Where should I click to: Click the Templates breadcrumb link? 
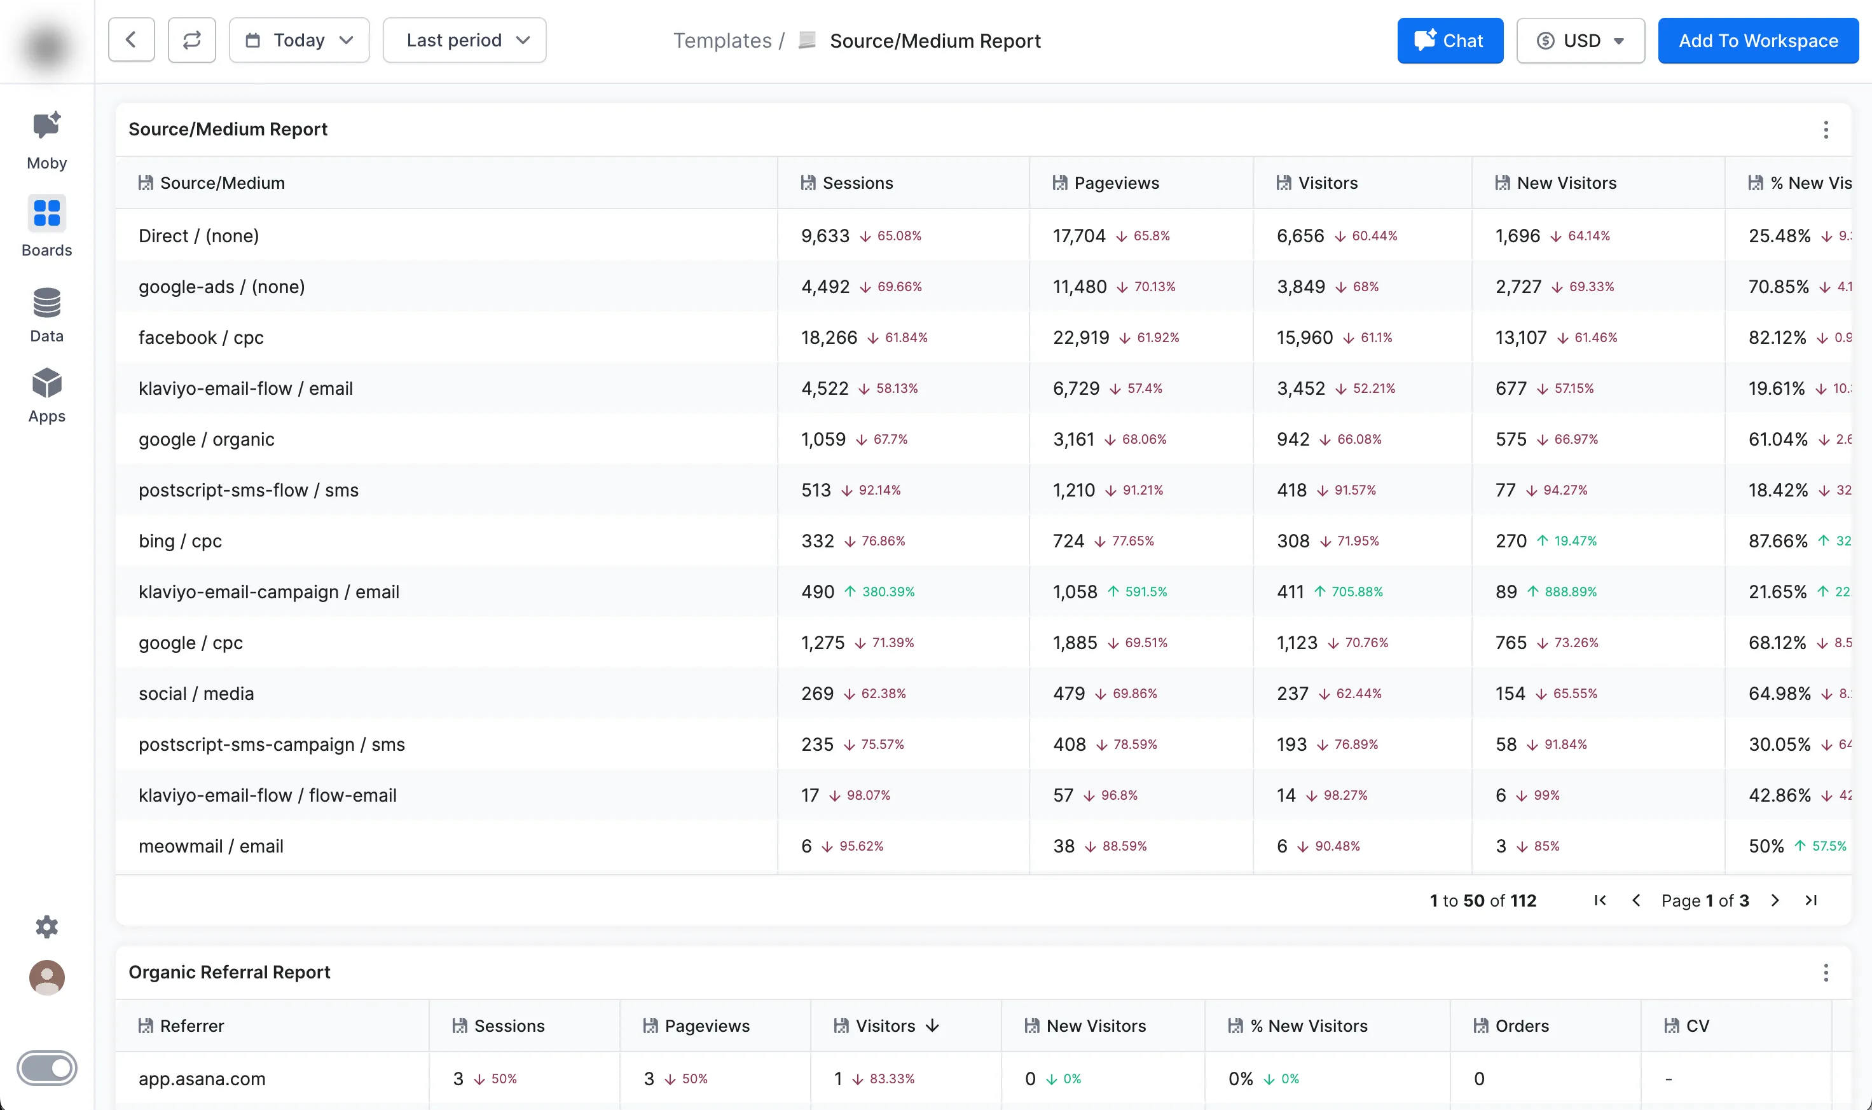coord(722,41)
